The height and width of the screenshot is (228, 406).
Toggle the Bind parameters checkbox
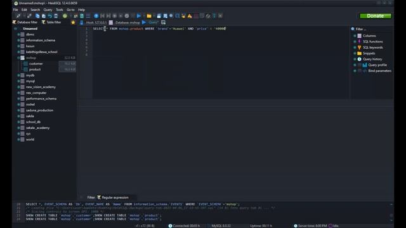pos(360,71)
